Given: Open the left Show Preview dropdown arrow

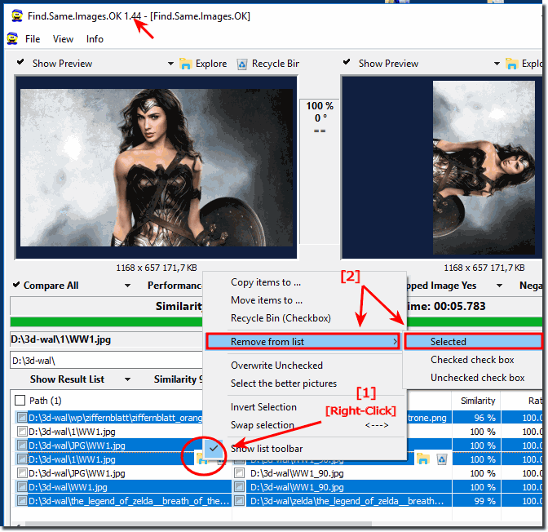Looking at the screenshot, I should tap(170, 64).
